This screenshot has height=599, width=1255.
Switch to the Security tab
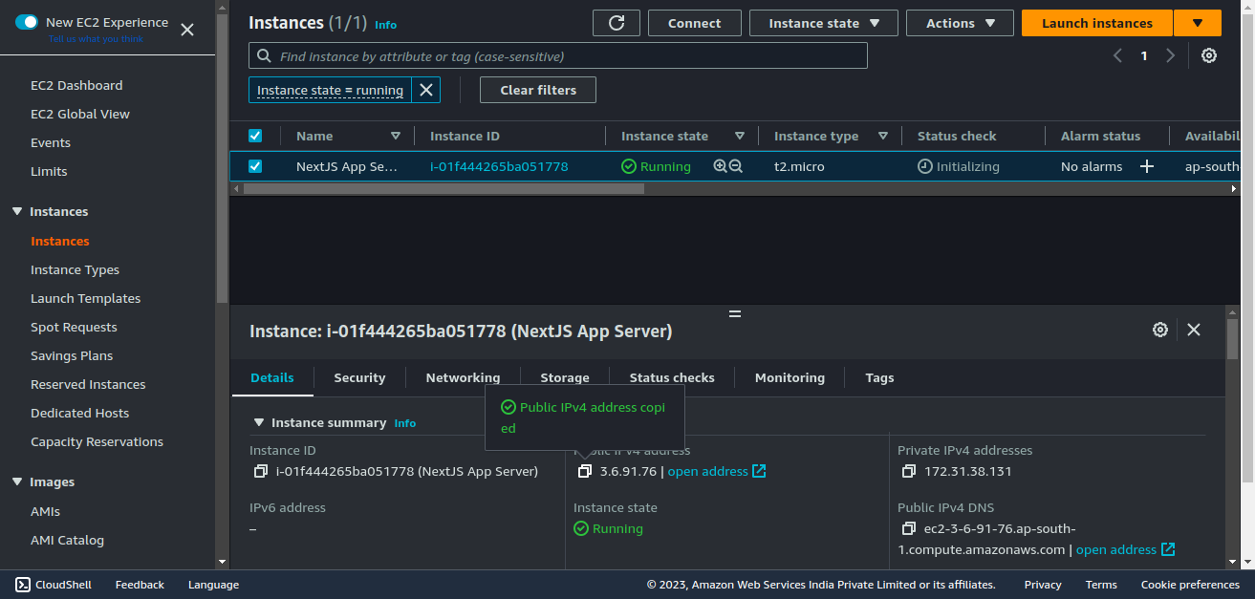(359, 377)
